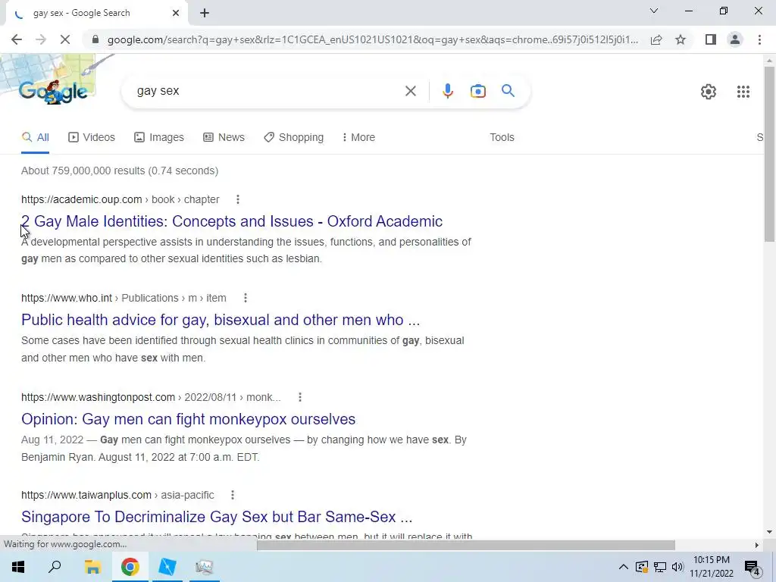The image size is (776, 582).
Task: Click the Chrome address bar
Action: coord(372,39)
